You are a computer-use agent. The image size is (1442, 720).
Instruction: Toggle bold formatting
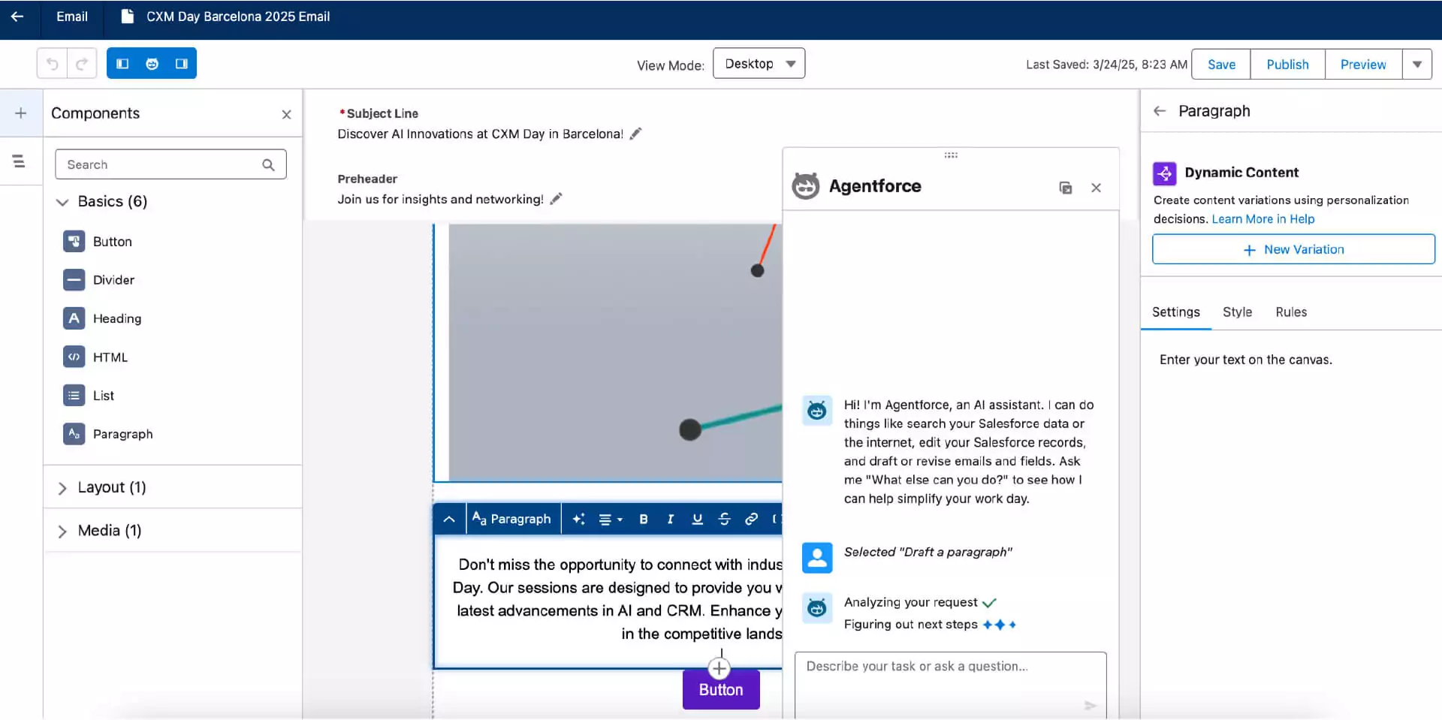tap(644, 519)
